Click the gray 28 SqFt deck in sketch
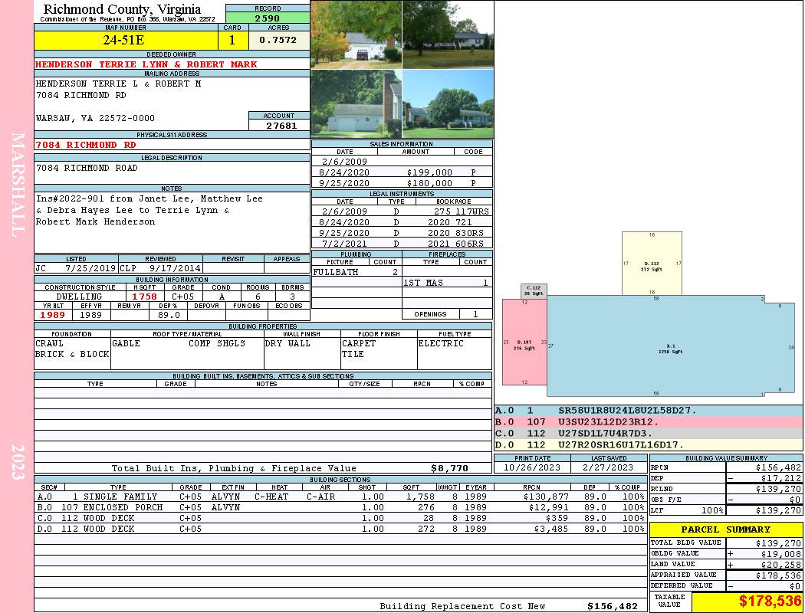805x613 pixels. pos(534,290)
